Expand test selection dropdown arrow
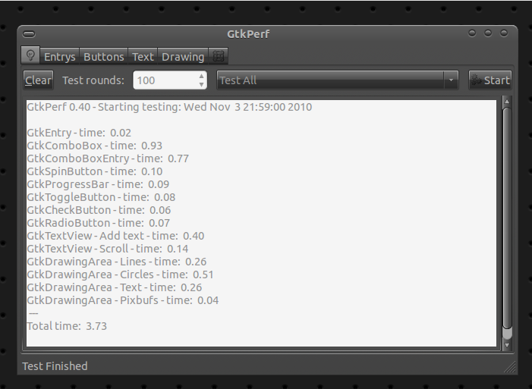The width and height of the screenshot is (532, 389). click(x=451, y=80)
